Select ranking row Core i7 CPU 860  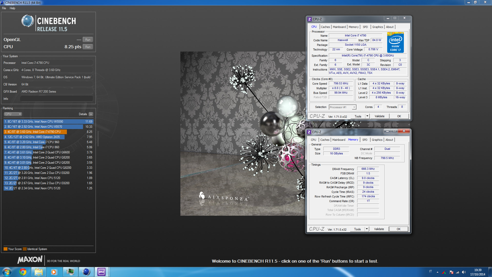coord(48,147)
